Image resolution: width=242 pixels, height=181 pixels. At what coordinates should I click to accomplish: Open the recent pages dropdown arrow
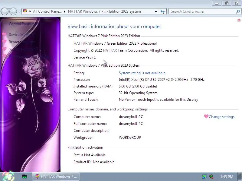coord(19,11)
